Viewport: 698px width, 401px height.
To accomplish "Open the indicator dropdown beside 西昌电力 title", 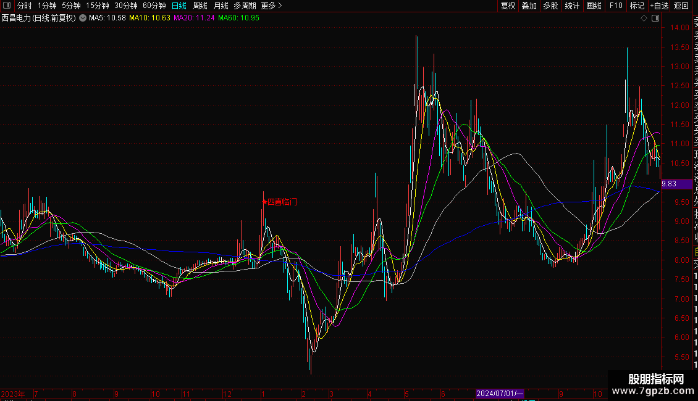I will [83, 19].
